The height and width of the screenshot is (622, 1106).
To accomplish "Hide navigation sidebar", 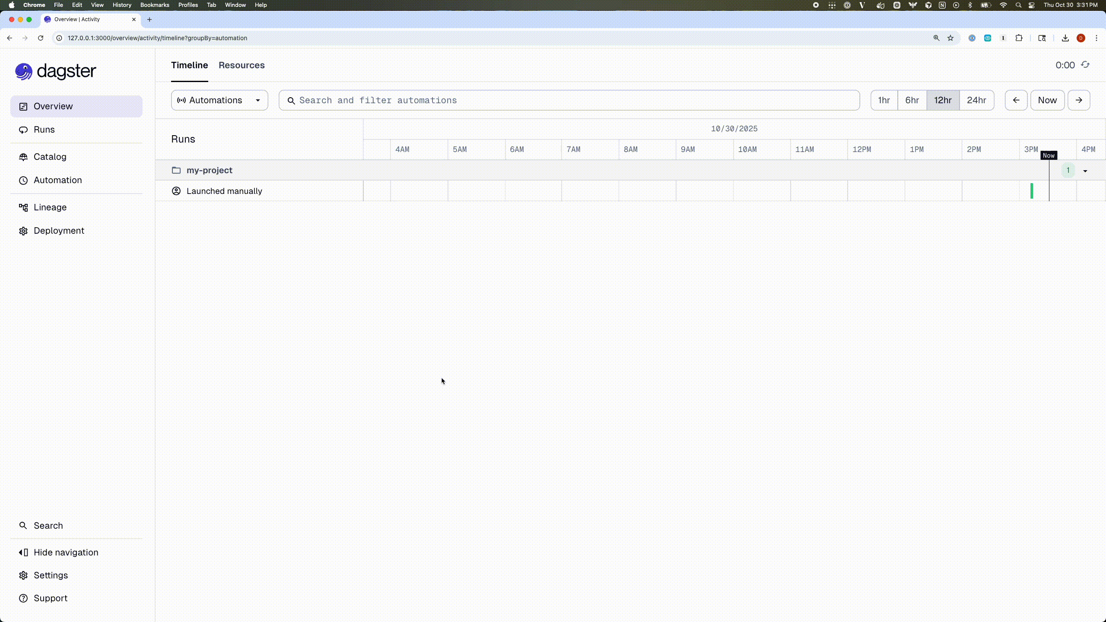I will [66, 552].
